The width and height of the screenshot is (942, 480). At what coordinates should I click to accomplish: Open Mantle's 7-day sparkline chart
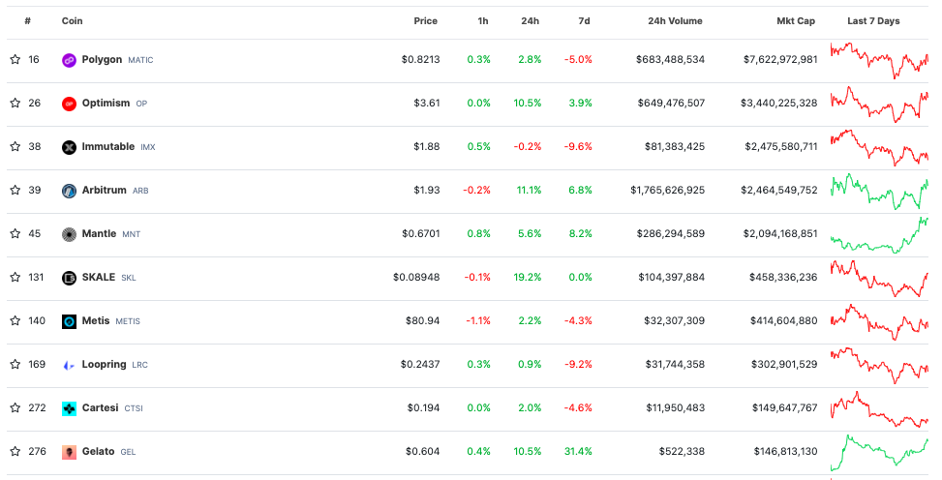[x=878, y=235]
